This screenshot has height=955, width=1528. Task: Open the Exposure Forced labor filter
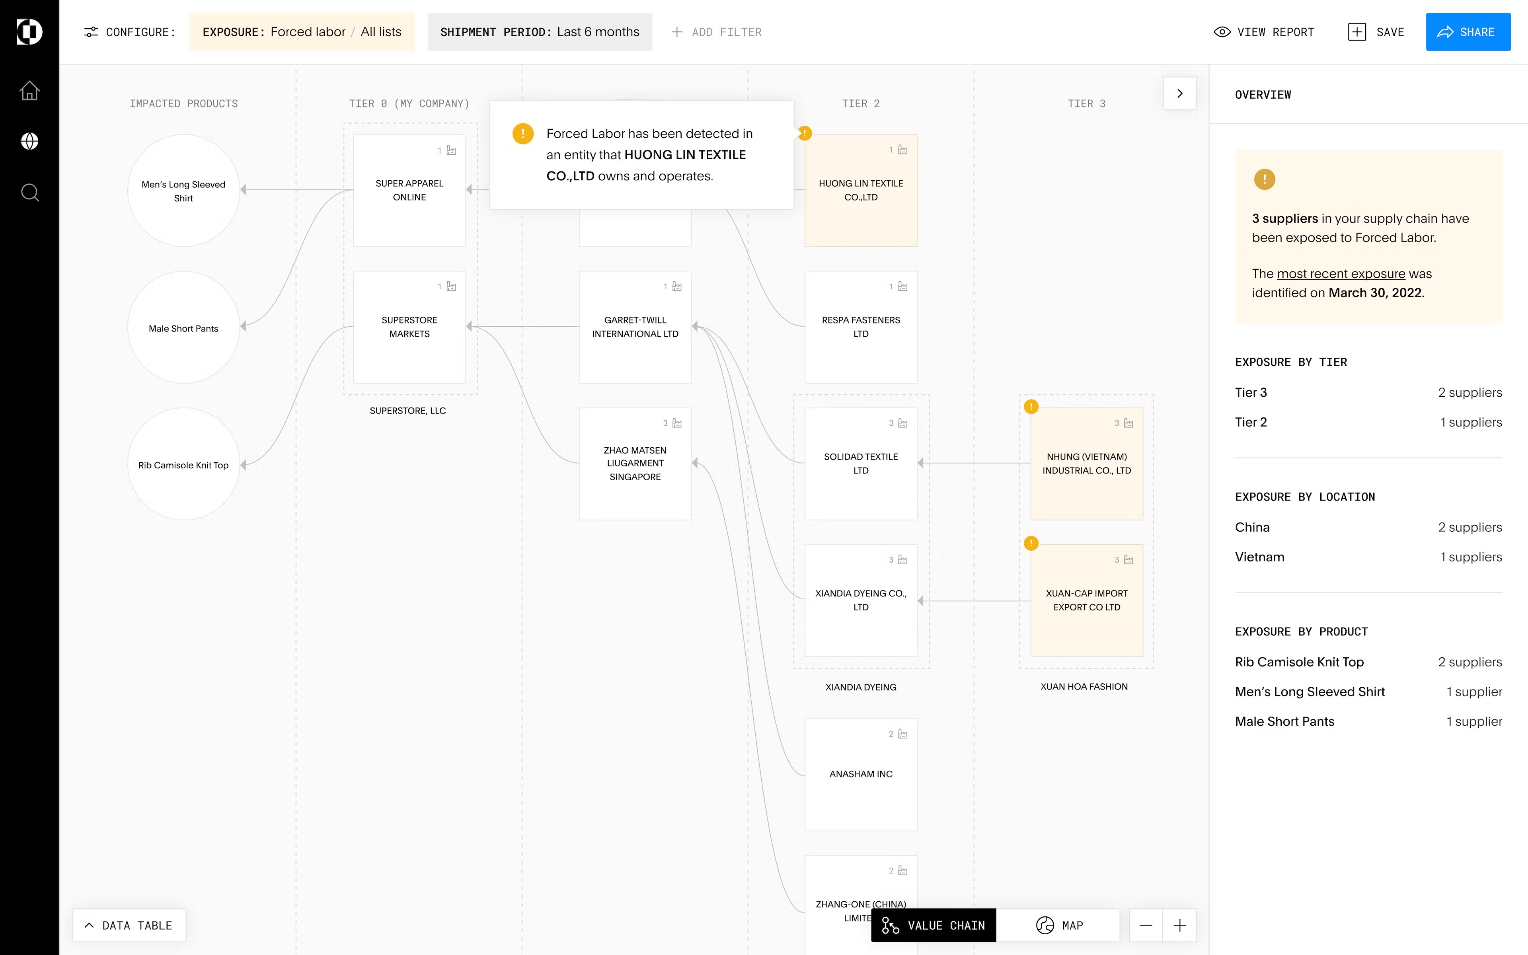tap(302, 32)
